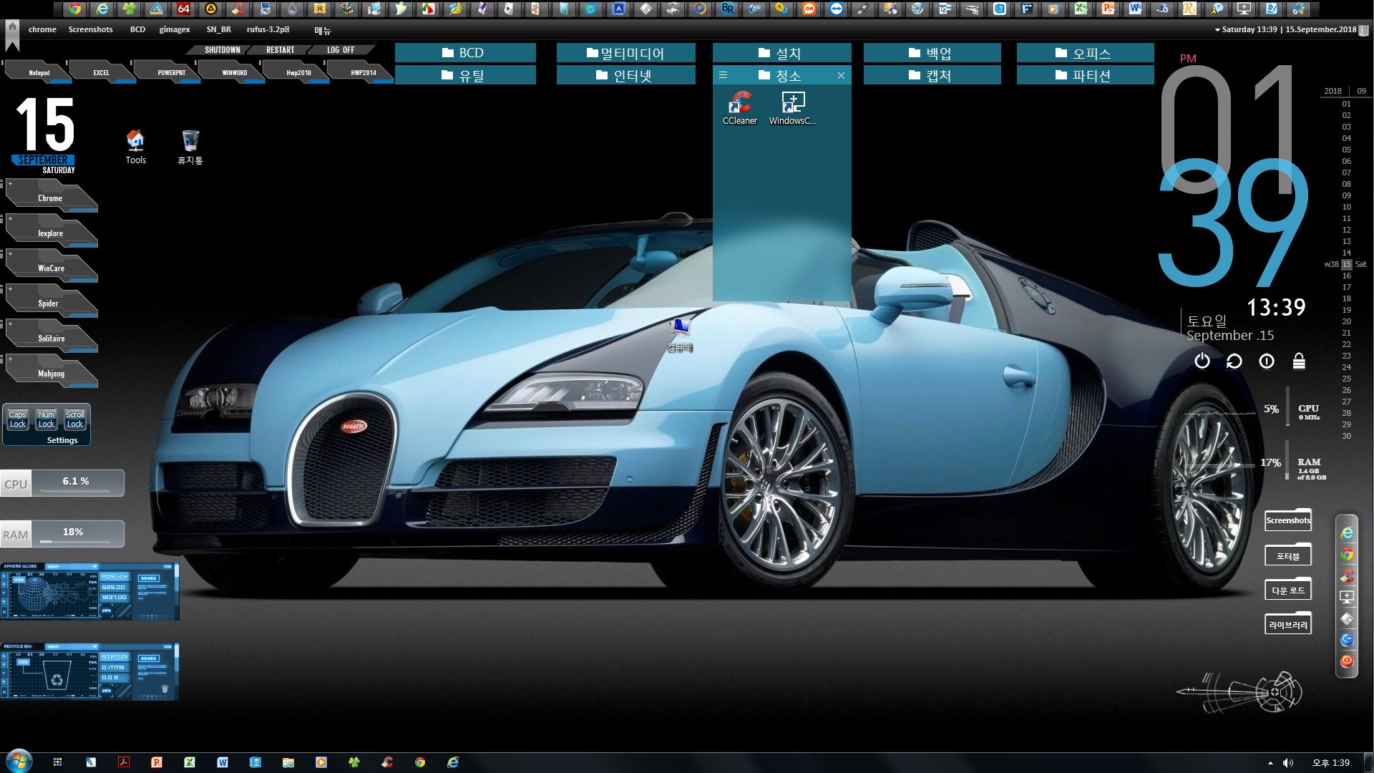Screen dimensions: 1374x773
Task: Open the 백업 folder tab
Action: [932, 53]
